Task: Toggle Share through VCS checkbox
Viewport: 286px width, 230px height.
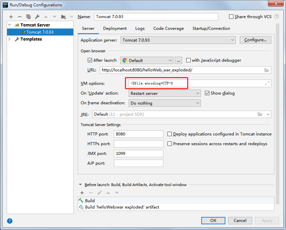Action: 231,17
